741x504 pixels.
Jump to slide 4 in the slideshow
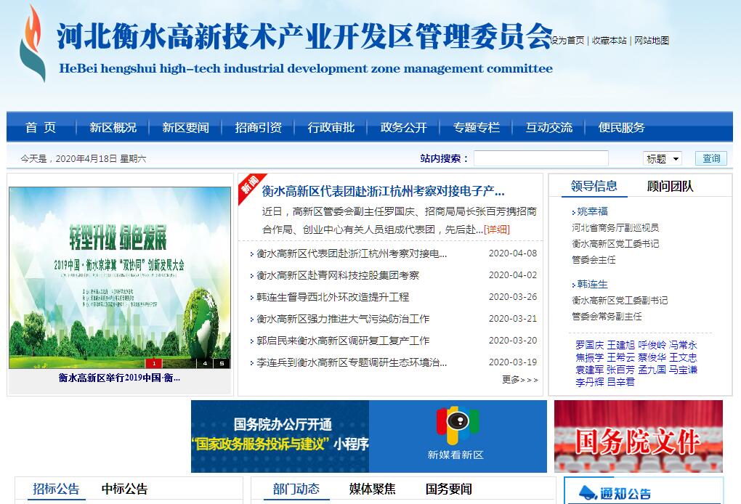coord(204,363)
